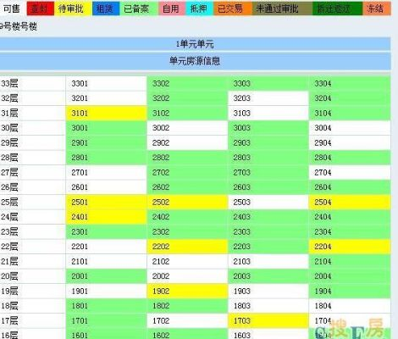This screenshot has height=339, width=398.
Task: Select available unit 2503
Action: [268, 202]
